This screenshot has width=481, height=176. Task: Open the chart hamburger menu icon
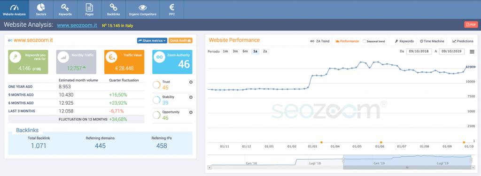tap(472, 52)
